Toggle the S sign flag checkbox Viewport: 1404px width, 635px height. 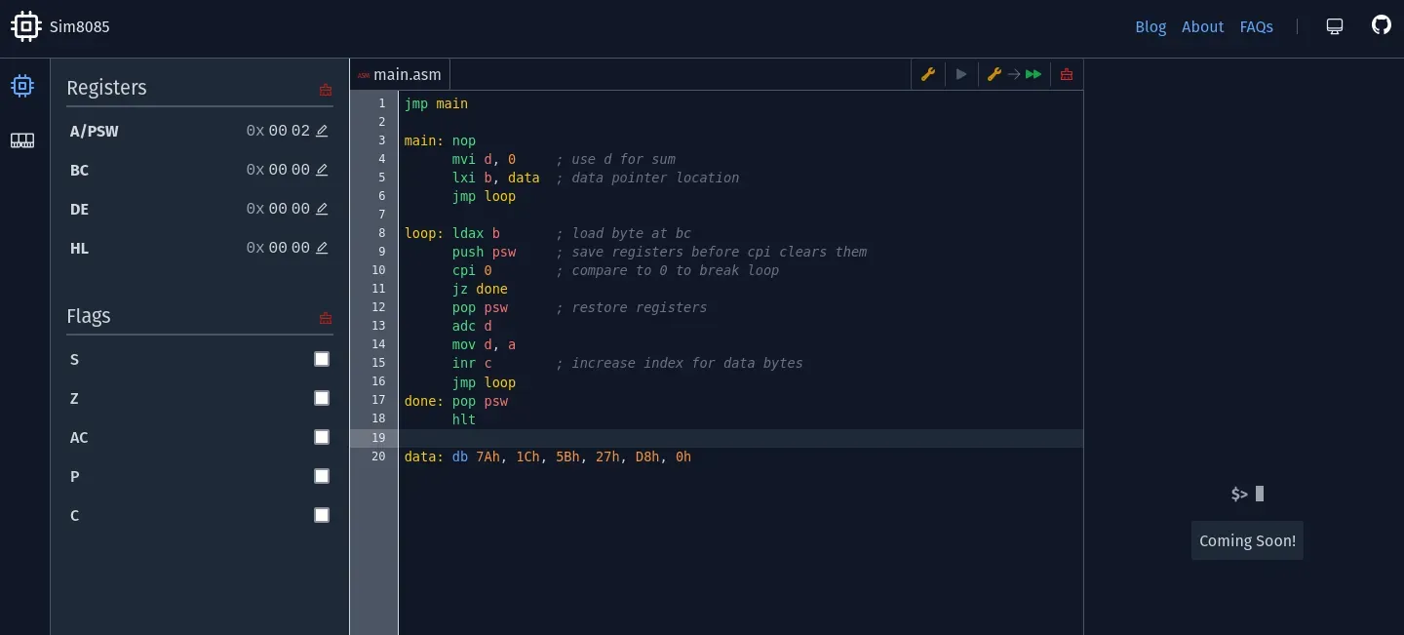322,359
